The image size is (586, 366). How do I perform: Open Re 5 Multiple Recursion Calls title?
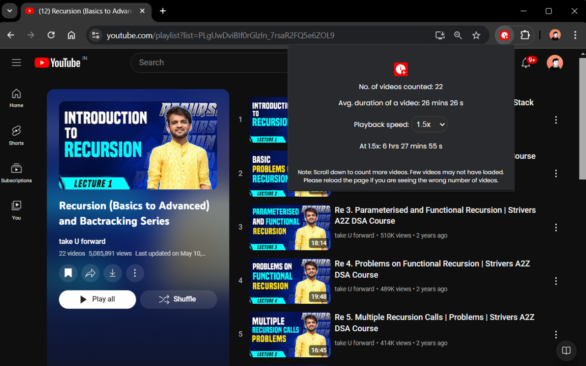pyautogui.click(x=434, y=323)
